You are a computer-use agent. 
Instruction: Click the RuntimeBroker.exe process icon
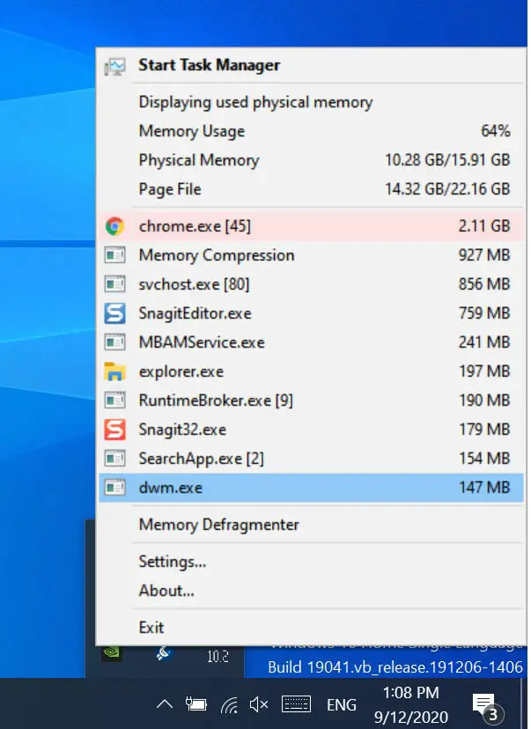[x=114, y=401]
